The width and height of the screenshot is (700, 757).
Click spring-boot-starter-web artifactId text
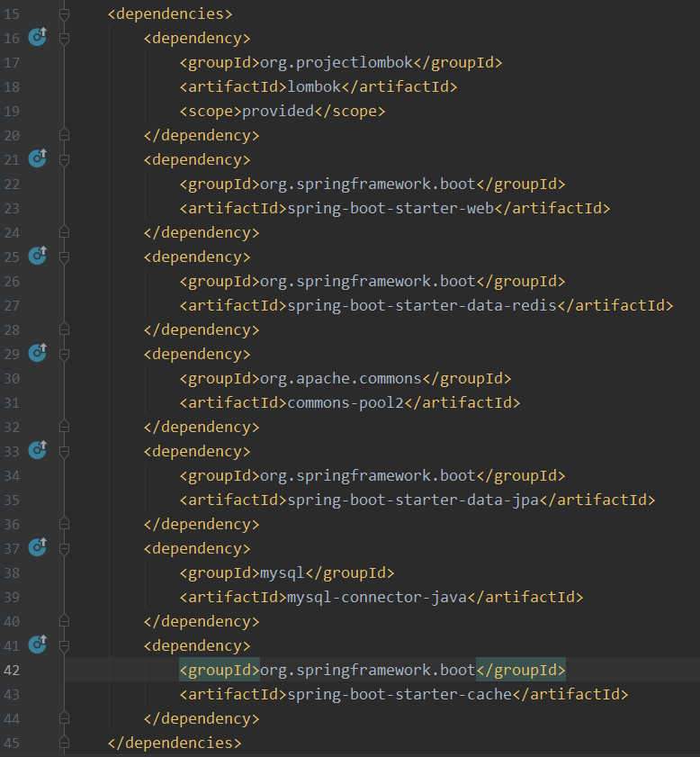point(390,209)
